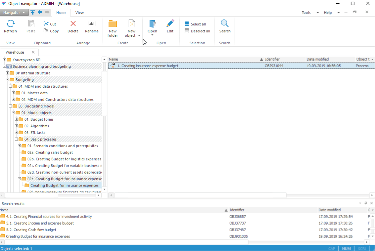The width and height of the screenshot is (375, 251).
Task: Click the Refresh icon in the ribbon
Action: click(10, 24)
